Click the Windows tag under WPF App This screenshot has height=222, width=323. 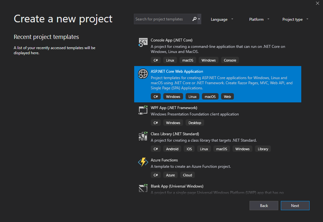[173, 123]
